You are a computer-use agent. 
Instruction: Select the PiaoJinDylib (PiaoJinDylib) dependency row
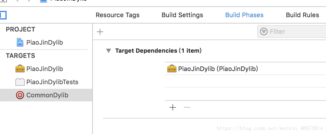point(246,68)
